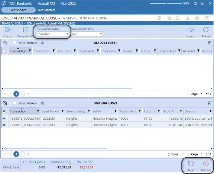Open the settings gear icon in the header
Image resolution: width=214 pixels, height=174 pixels.
point(197,18)
